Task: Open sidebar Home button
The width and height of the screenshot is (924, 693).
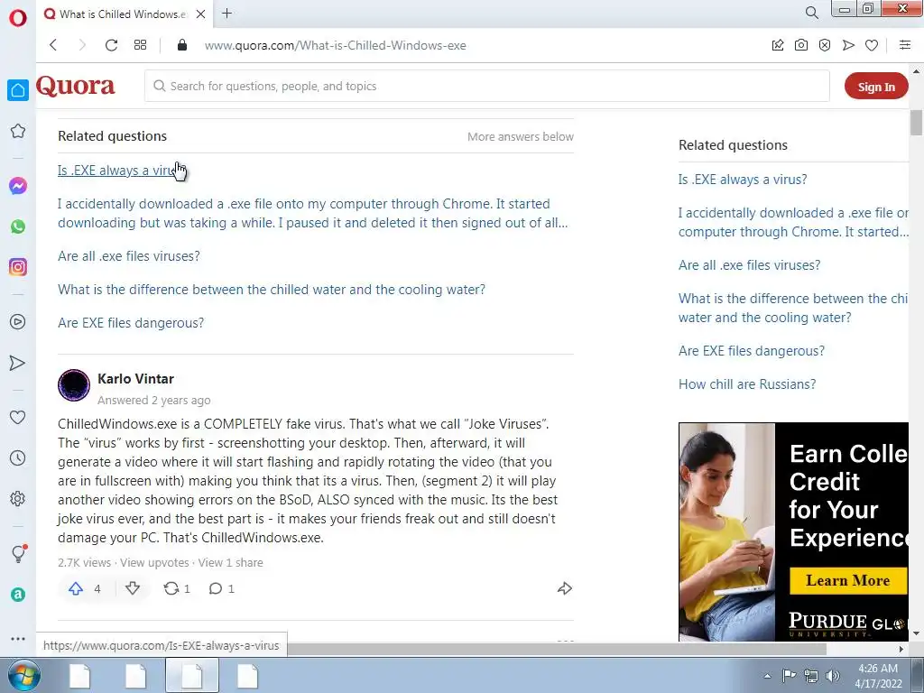Action: (18, 90)
